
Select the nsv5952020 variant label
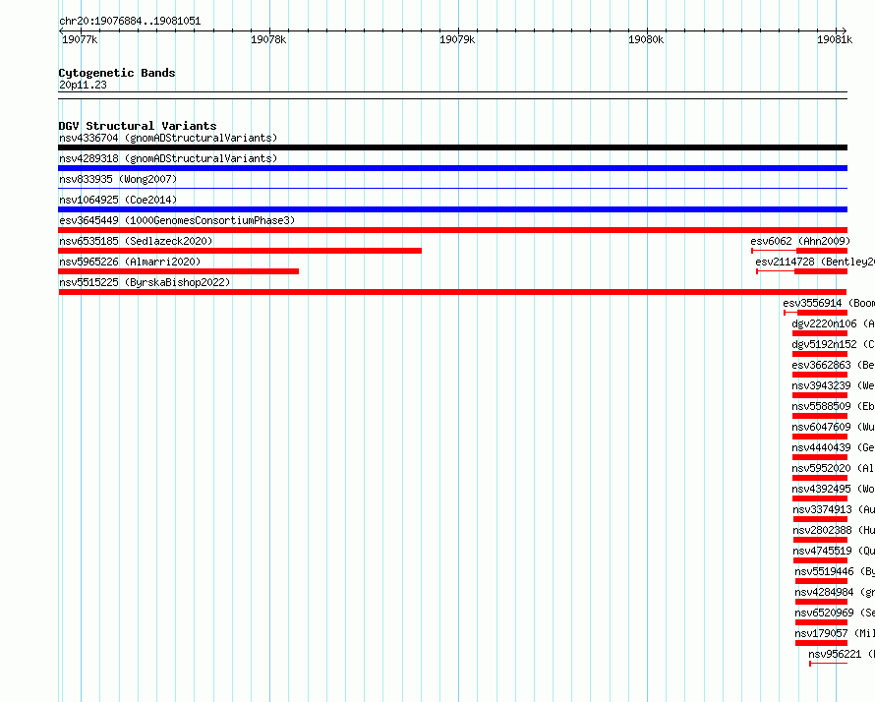833,468
